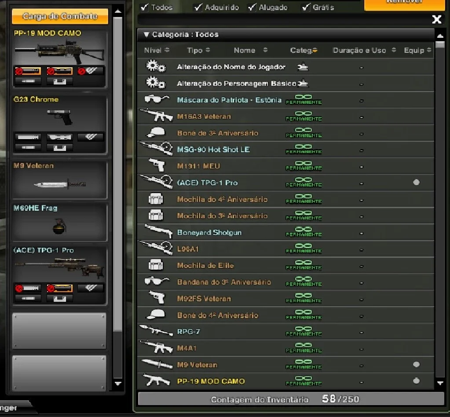The height and width of the screenshot is (417, 450).
Task: Click the gear icon for Alteração do Personagem Básico
Action: pos(156,83)
